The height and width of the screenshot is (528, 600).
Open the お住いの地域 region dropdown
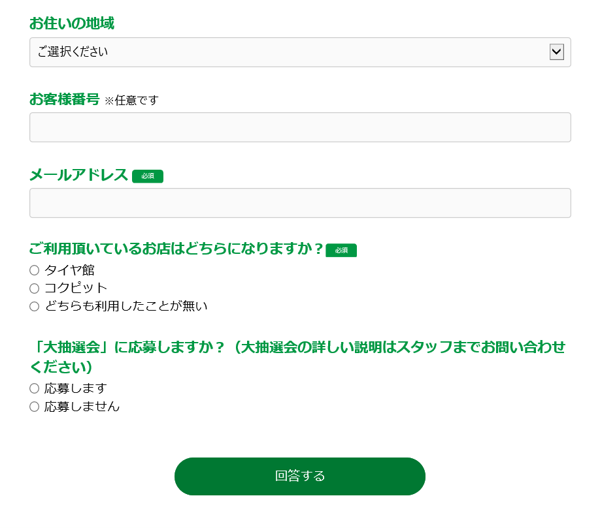[x=300, y=52]
